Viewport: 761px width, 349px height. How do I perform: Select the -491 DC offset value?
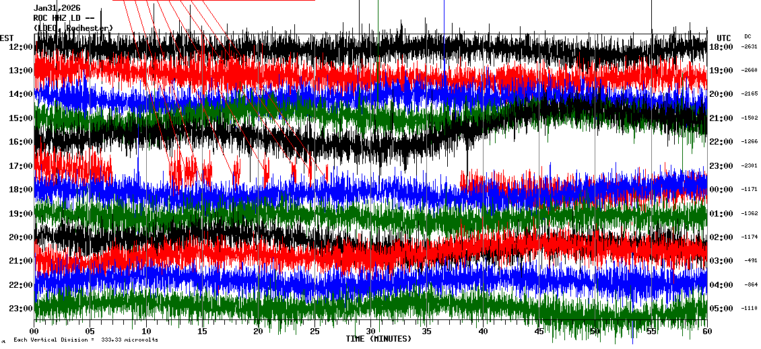[x=750, y=261]
